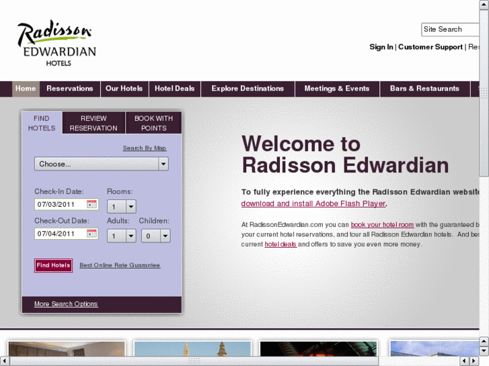Click the horizontal scrollbar thumb
Viewport: 489px width, 366px height.
(194, 361)
